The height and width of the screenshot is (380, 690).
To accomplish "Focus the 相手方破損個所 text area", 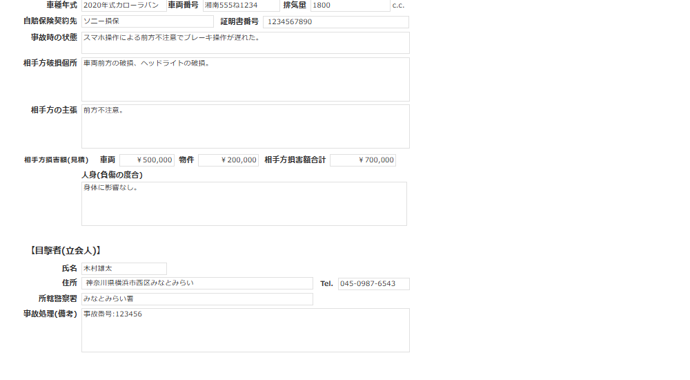I will 245,79.
